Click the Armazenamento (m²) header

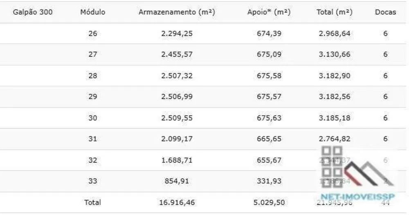click(x=177, y=12)
